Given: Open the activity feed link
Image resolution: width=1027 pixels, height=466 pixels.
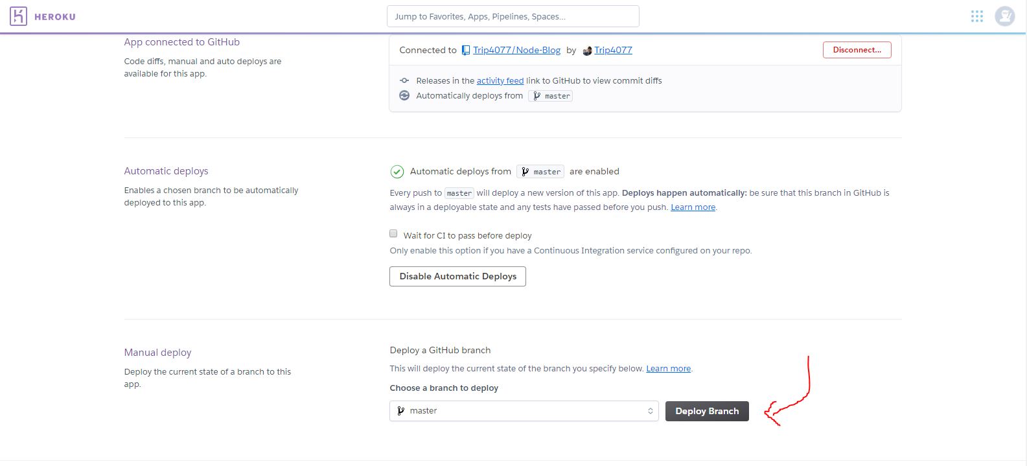Looking at the screenshot, I should [500, 80].
